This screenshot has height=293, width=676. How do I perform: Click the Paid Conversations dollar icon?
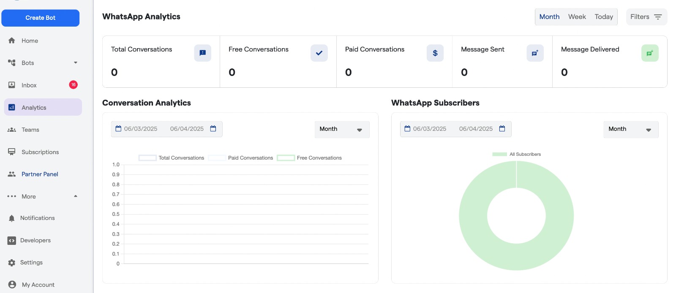[435, 53]
